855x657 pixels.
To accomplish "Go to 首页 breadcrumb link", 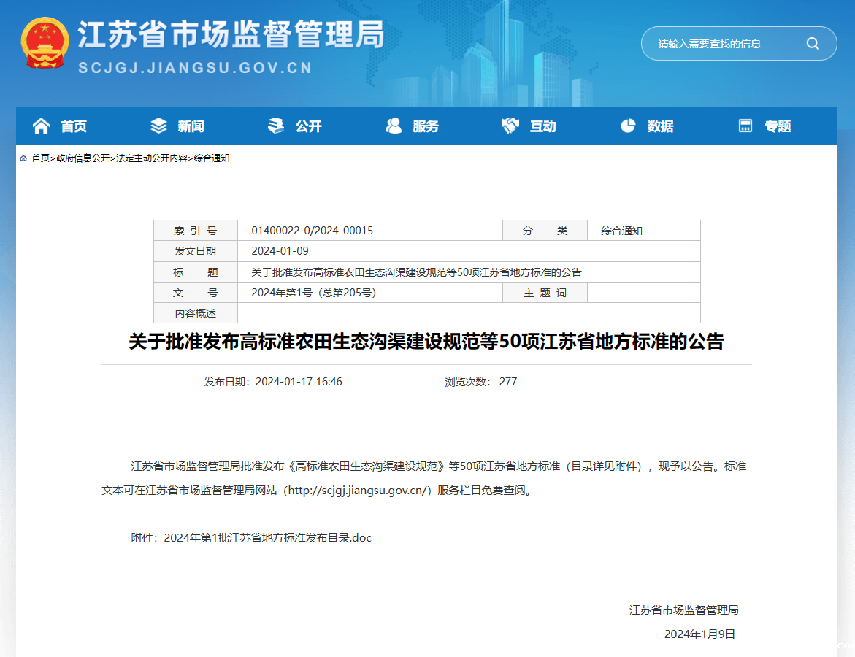I will [41, 158].
